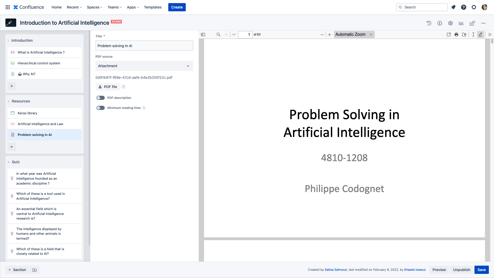494x278 pixels.
Task: Click the course thumbnail image
Action: (x=11, y=23)
